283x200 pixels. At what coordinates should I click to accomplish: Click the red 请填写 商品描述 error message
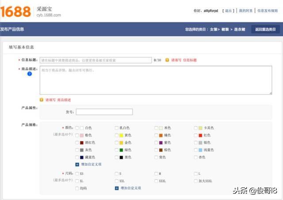[58, 100]
